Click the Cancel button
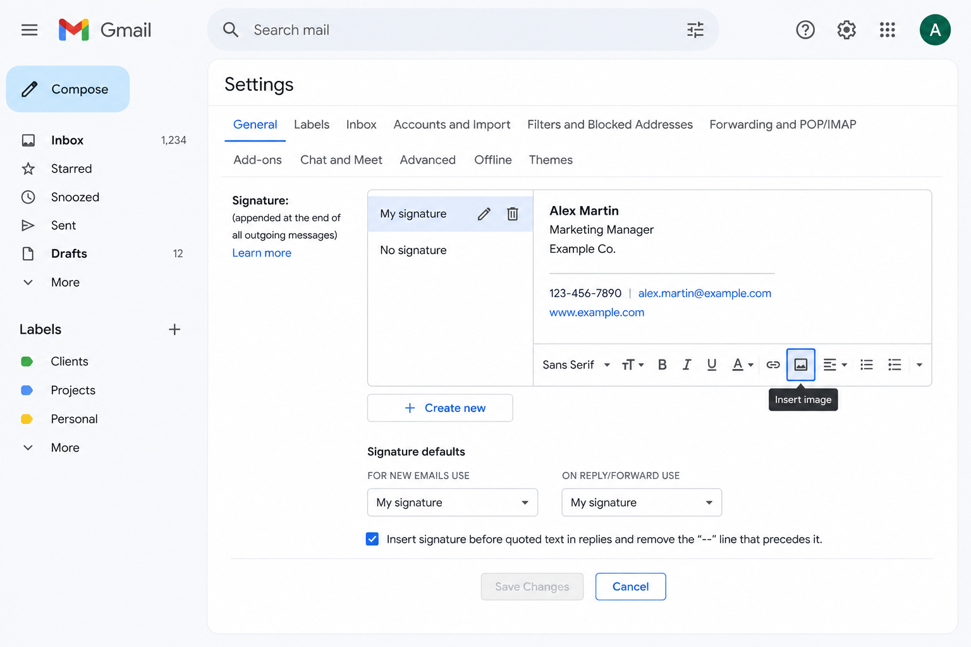Screen dimensions: 971x647 pyautogui.click(x=630, y=586)
